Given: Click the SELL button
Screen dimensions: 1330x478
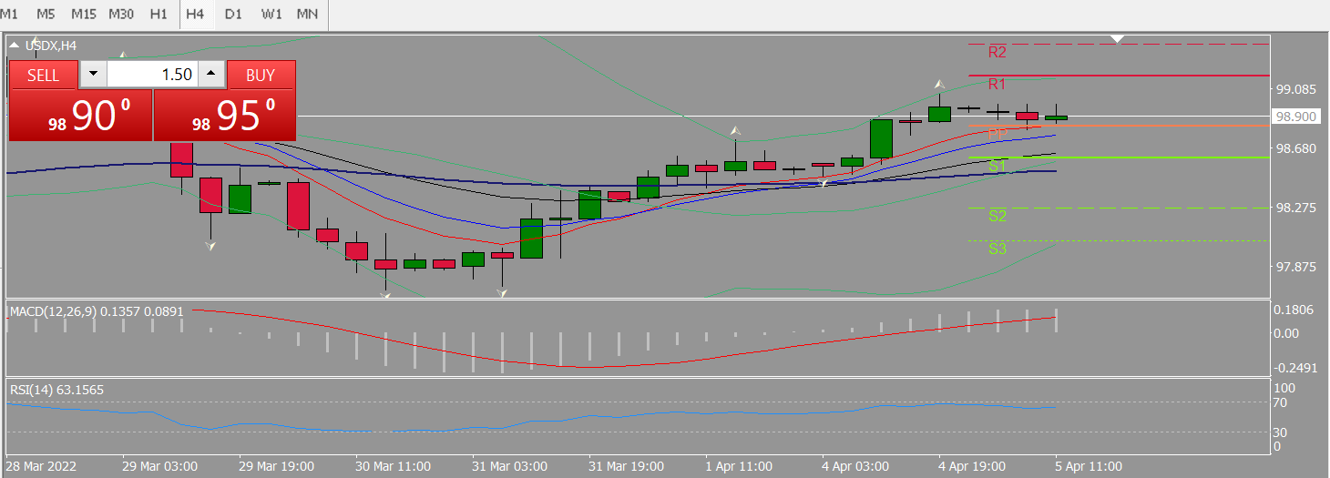Looking at the screenshot, I should pos(43,75).
